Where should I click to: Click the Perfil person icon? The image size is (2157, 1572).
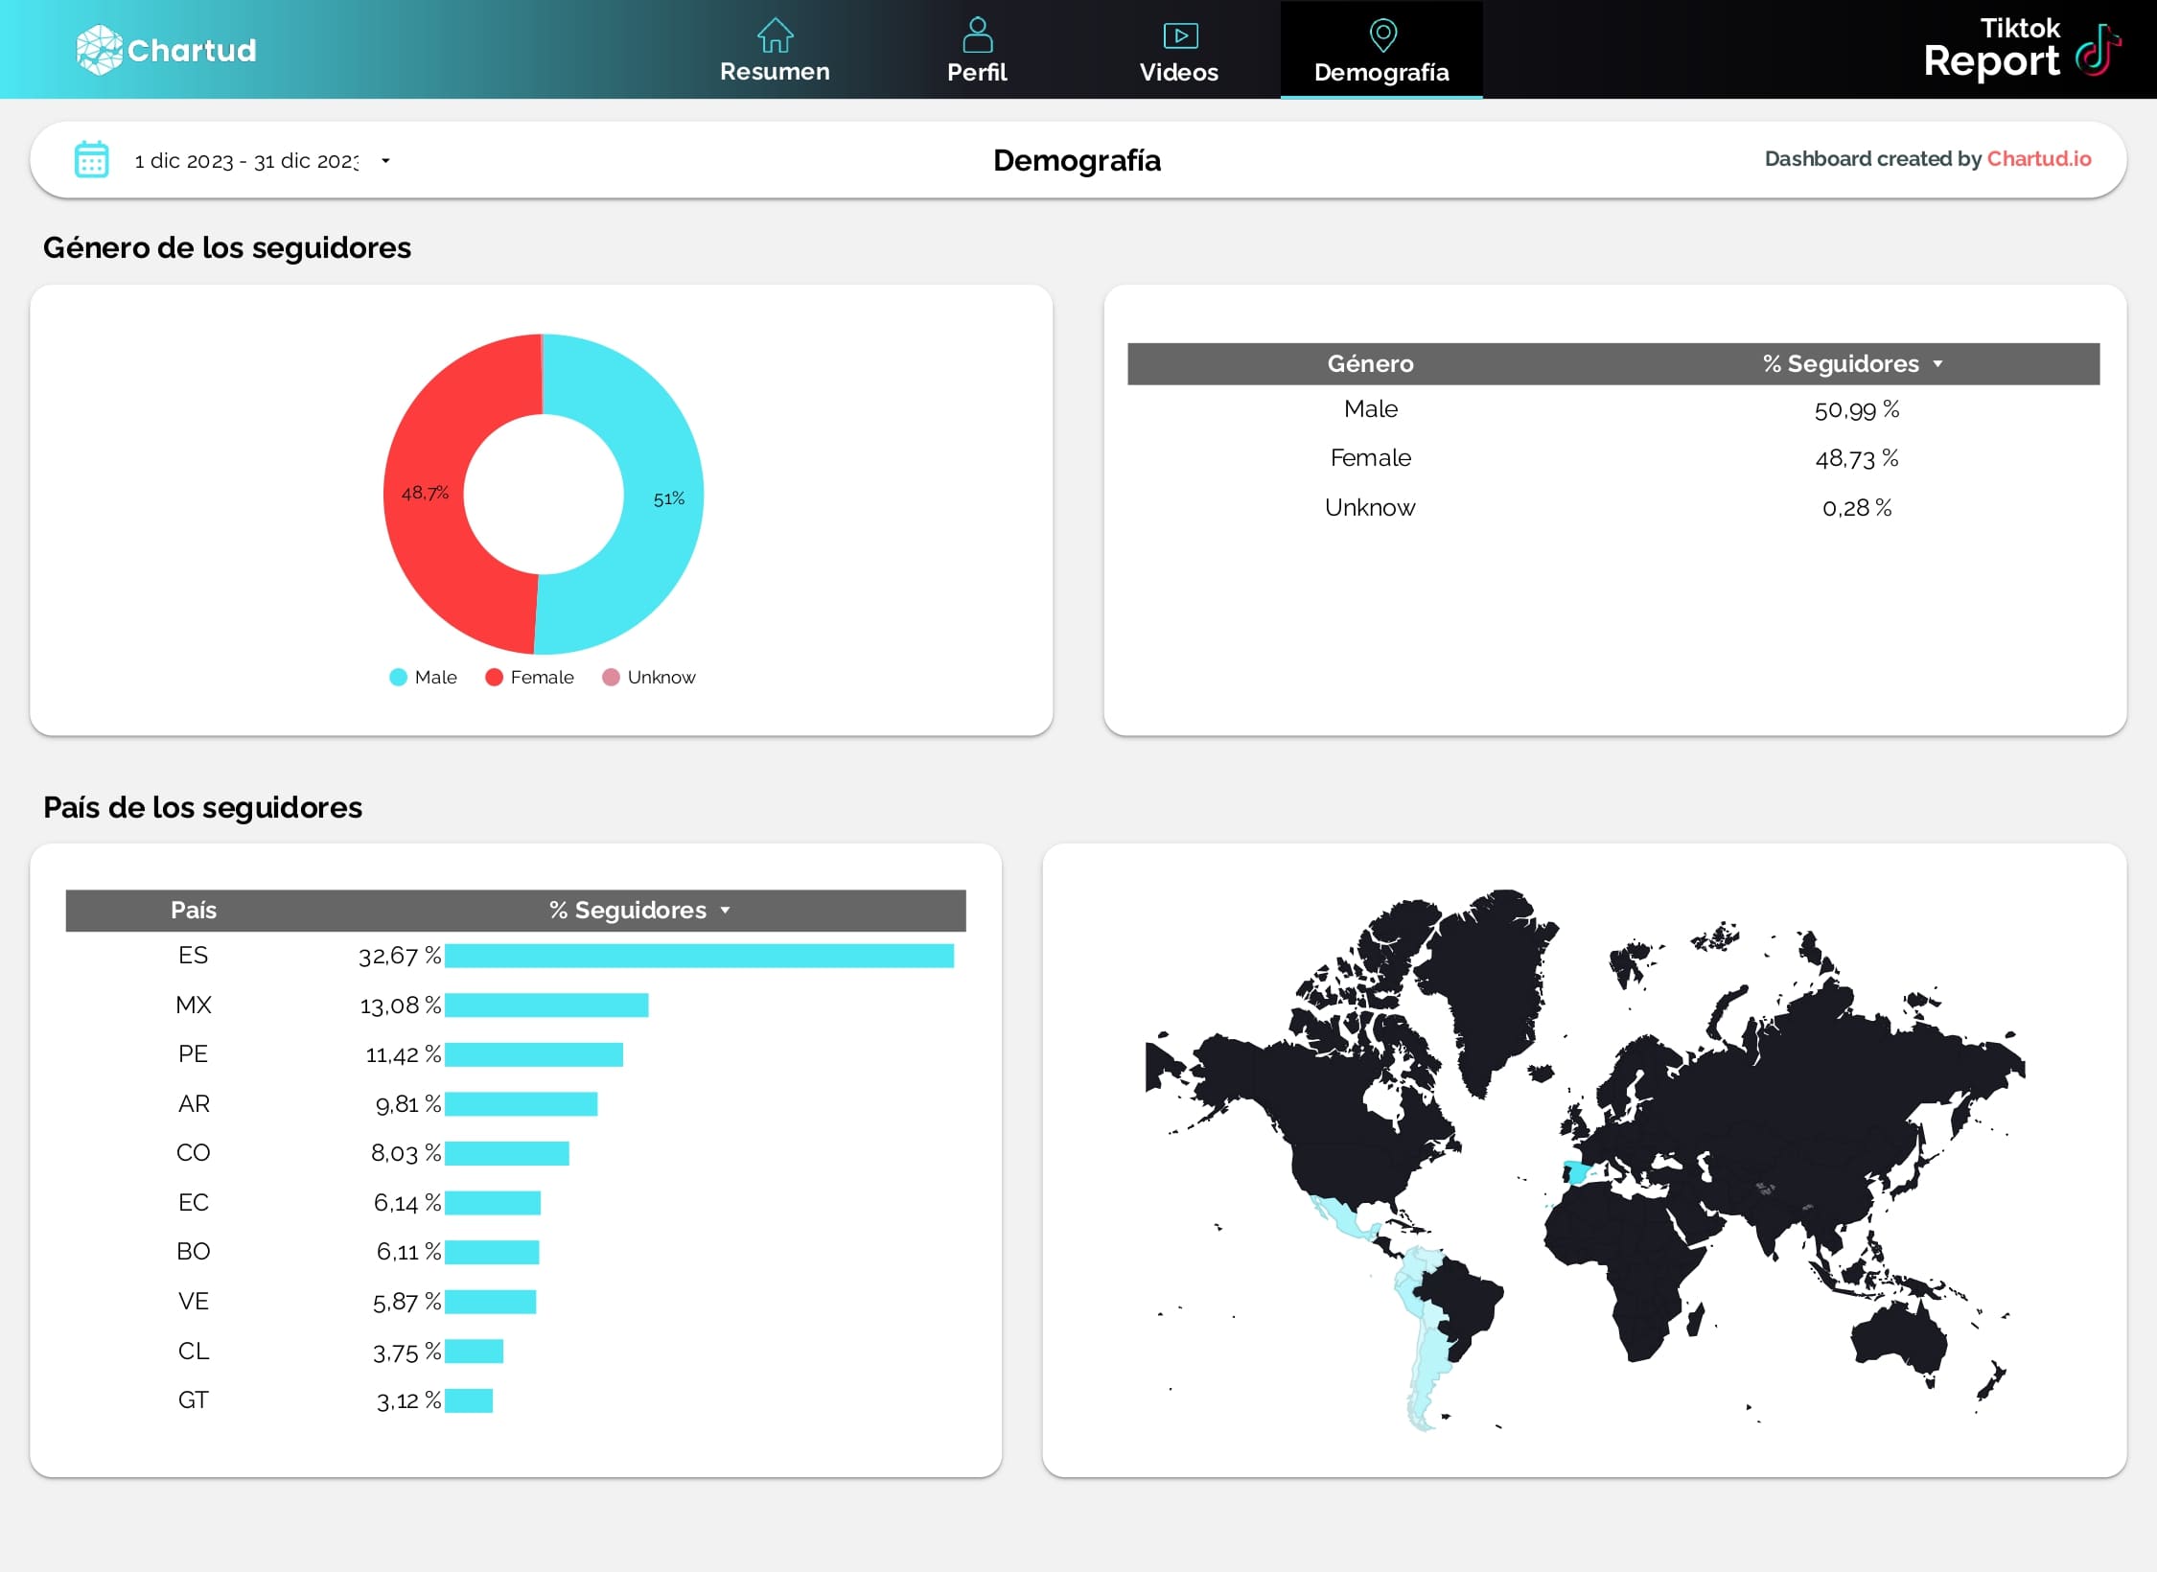pos(977,35)
